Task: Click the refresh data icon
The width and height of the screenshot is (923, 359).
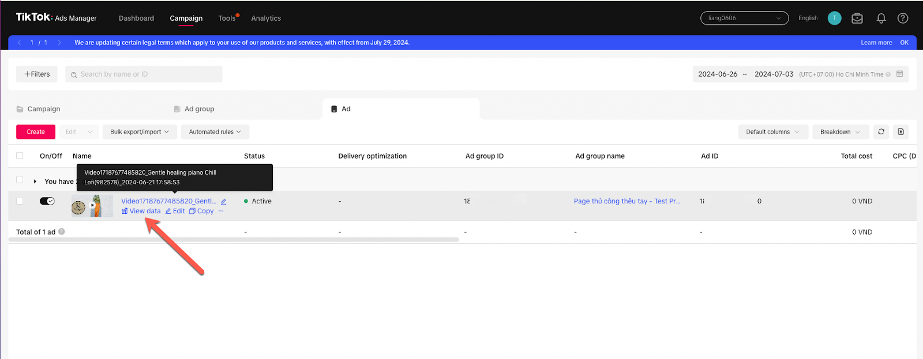Action: [x=881, y=132]
